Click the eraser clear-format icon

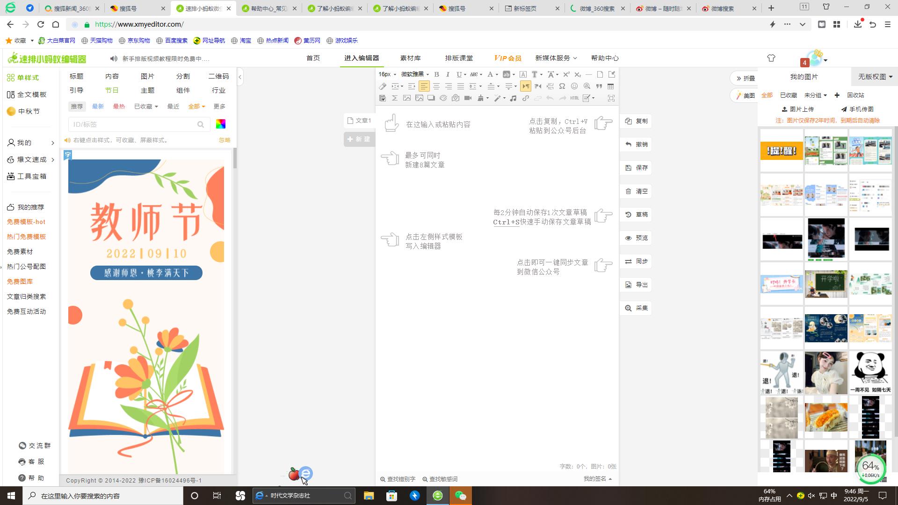coord(383,86)
